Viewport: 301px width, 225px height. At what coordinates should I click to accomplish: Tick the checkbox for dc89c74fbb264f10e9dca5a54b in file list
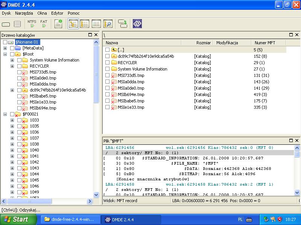[107, 56]
